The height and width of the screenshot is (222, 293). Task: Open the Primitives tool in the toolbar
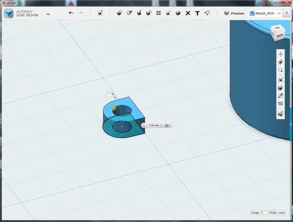[119, 13]
